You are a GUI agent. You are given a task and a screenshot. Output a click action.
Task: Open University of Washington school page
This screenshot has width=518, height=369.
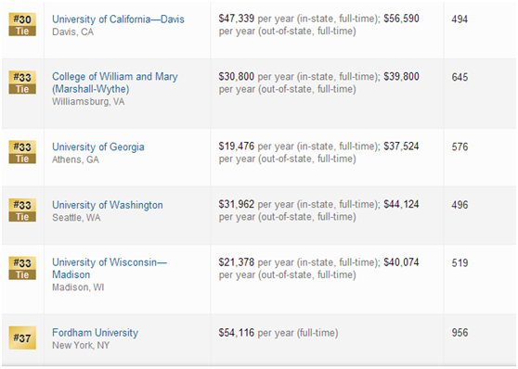[108, 205]
